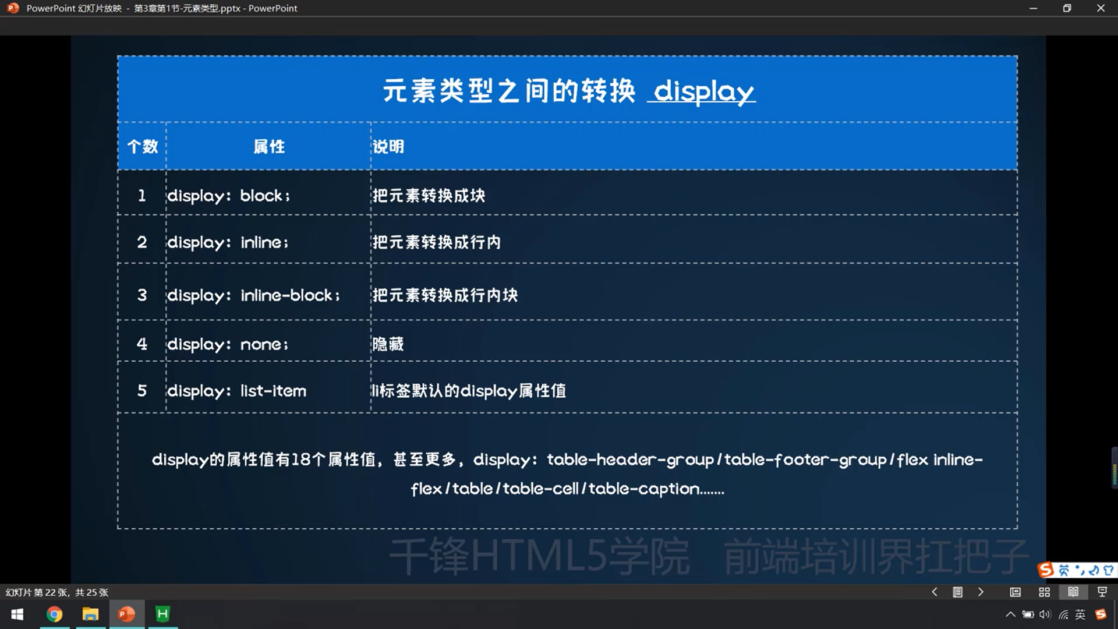The height and width of the screenshot is (629, 1118).
Task: Select the Reading View book icon
Action: (x=1073, y=592)
